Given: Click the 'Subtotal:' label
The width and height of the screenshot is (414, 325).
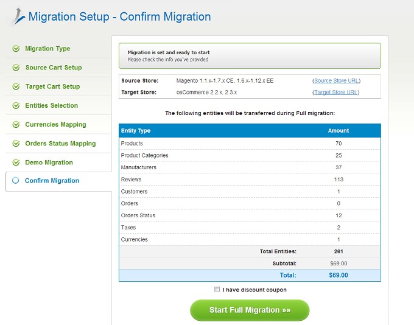Looking at the screenshot, I should [284, 264].
